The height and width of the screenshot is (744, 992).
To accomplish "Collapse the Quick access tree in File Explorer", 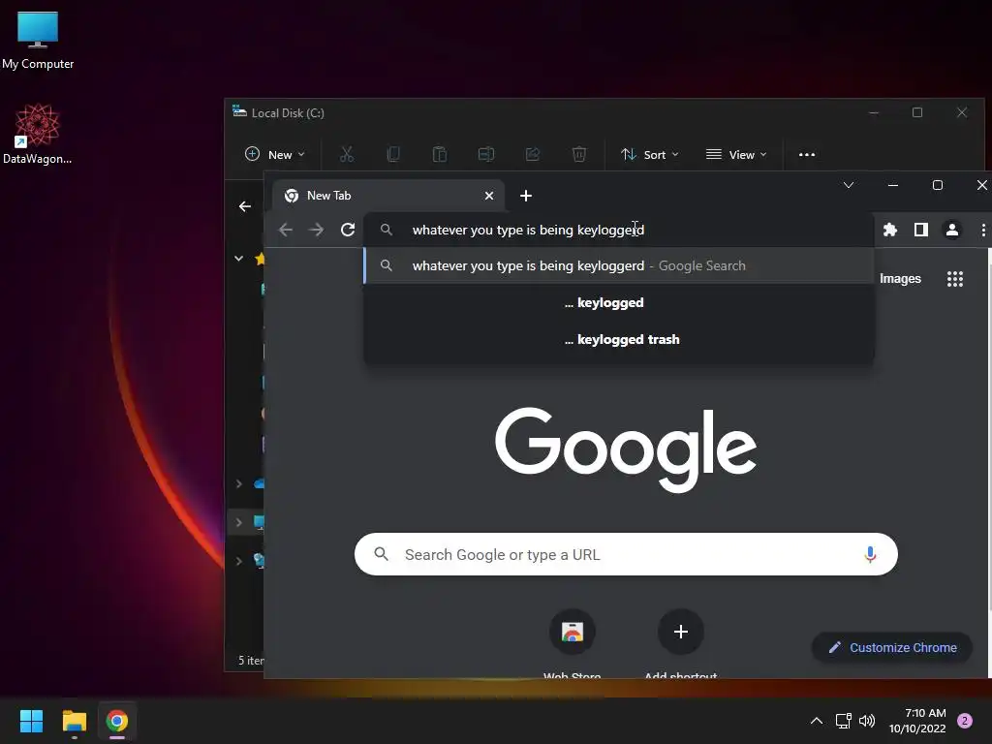I will [x=238, y=258].
